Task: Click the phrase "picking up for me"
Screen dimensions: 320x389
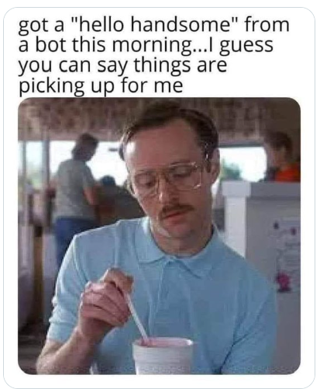Action: click(x=101, y=85)
